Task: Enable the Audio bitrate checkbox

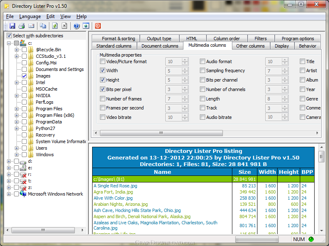Action: (x=202, y=117)
